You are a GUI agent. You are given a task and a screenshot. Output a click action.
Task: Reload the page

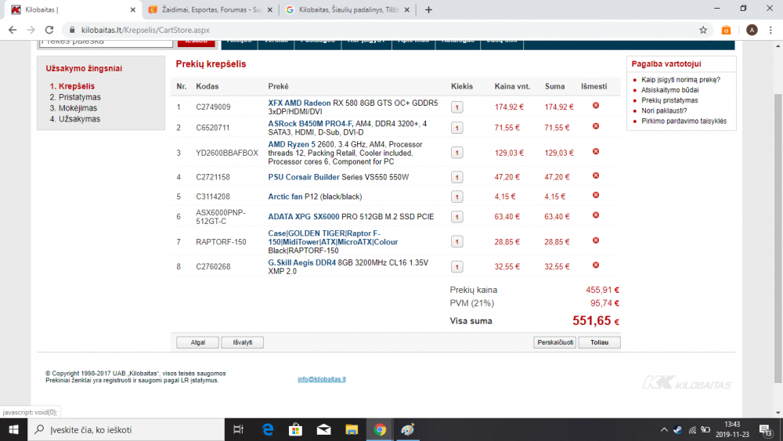(x=49, y=30)
